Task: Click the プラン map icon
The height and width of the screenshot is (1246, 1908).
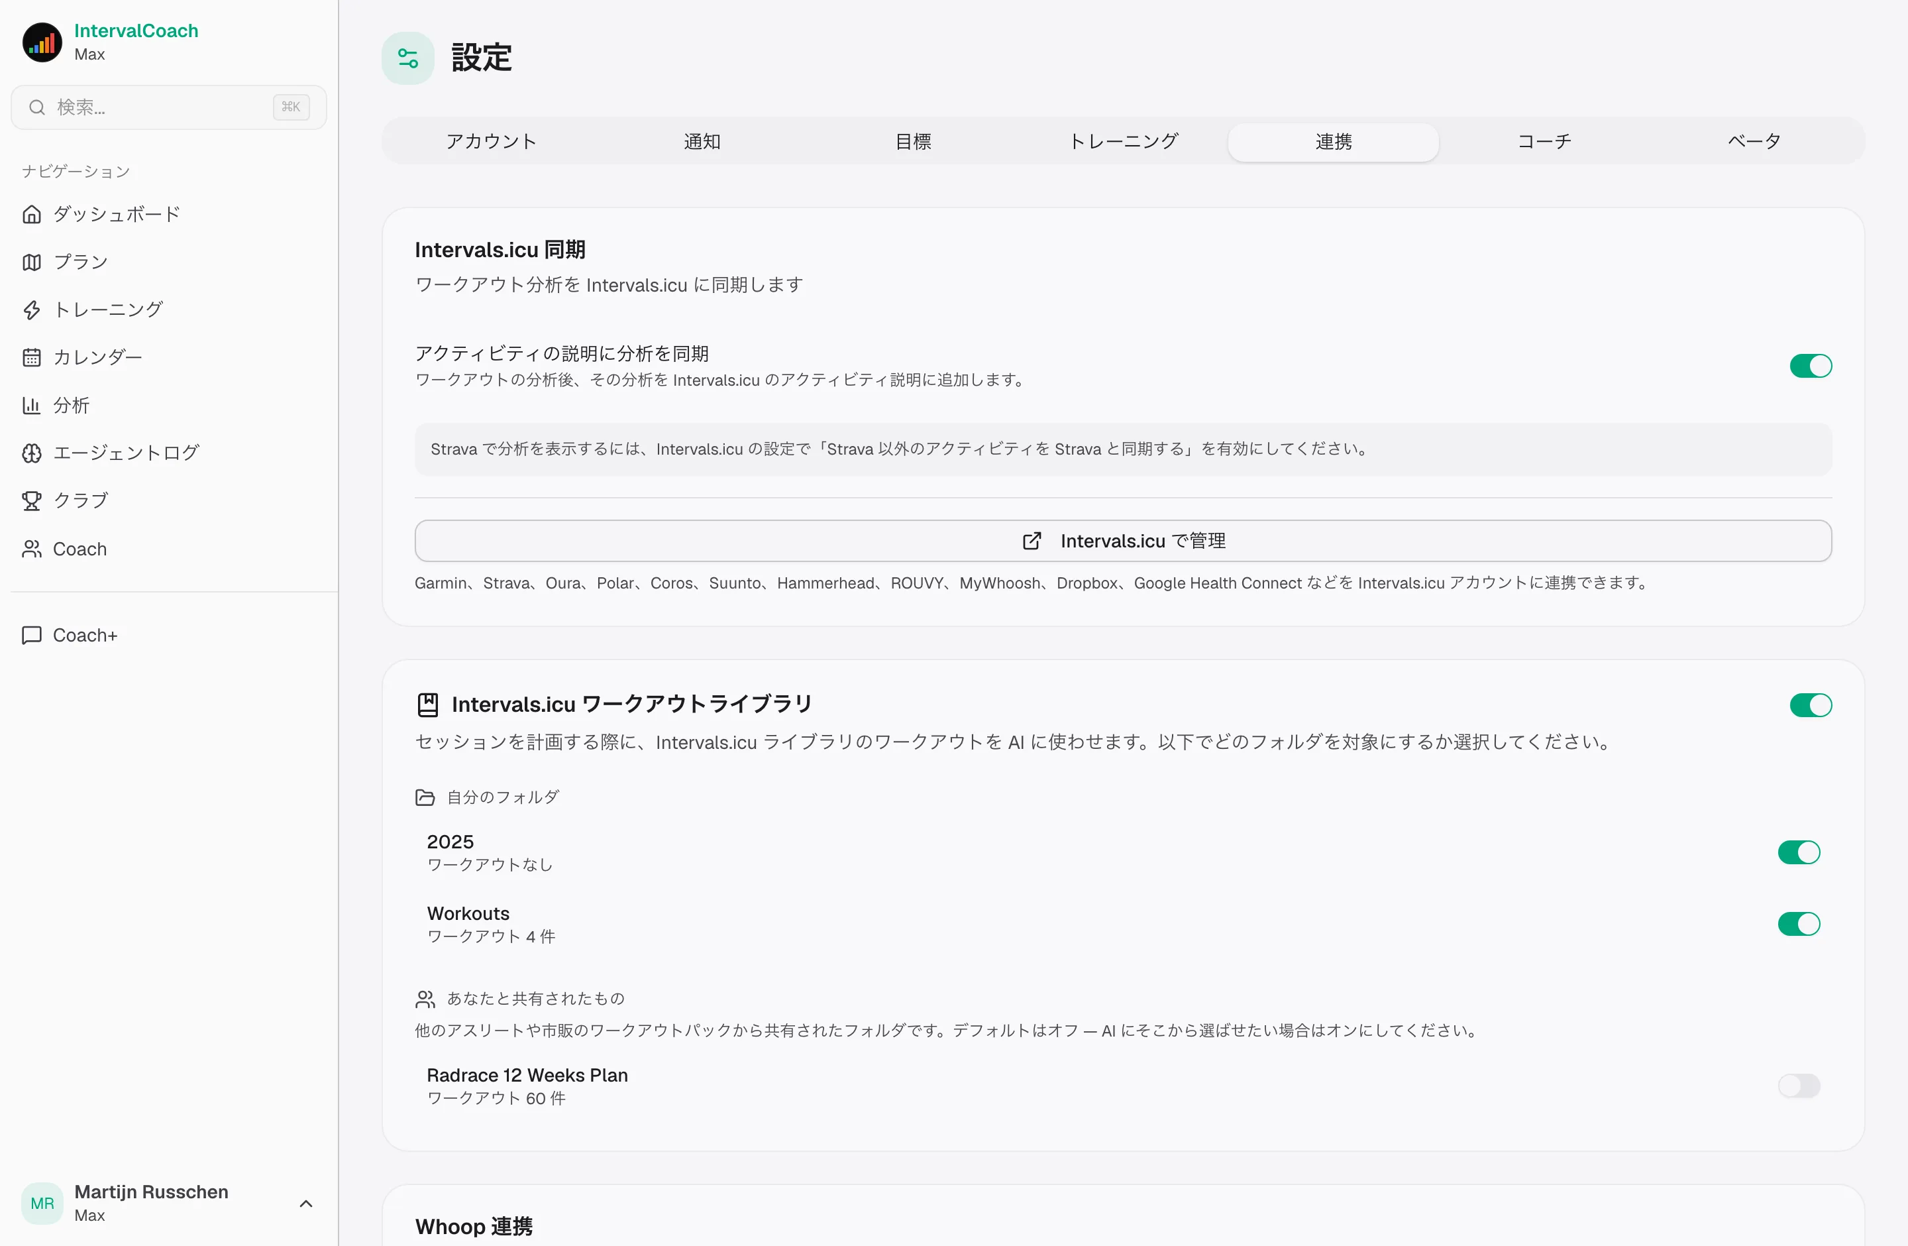Action: tap(32, 262)
